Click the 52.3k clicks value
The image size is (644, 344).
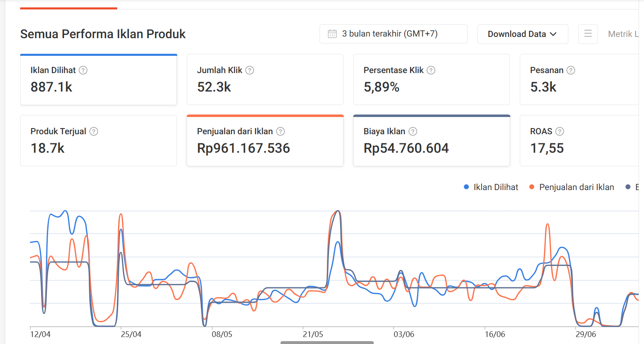click(x=214, y=87)
